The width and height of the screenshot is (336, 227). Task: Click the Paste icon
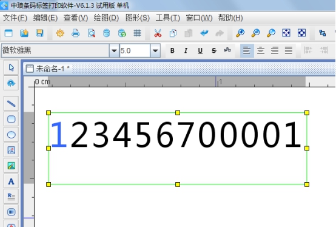[x=189, y=33]
